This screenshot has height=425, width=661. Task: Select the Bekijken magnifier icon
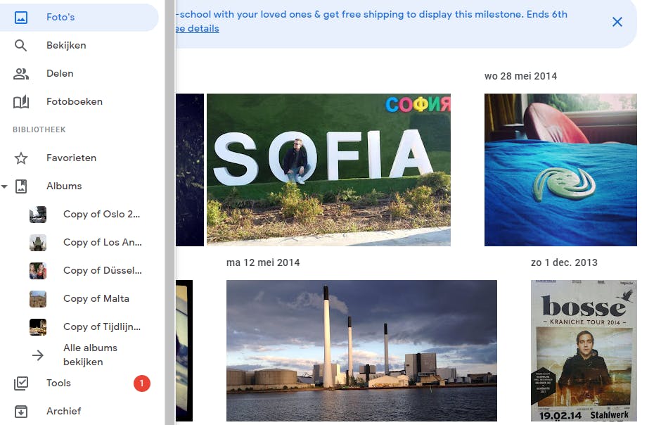pyautogui.click(x=22, y=45)
